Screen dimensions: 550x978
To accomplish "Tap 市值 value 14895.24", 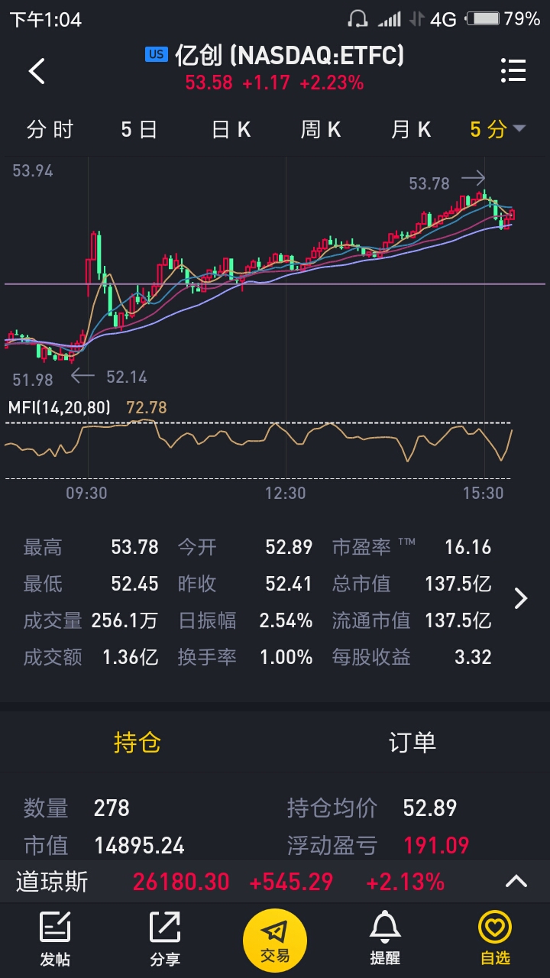I will (x=139, y=845).
